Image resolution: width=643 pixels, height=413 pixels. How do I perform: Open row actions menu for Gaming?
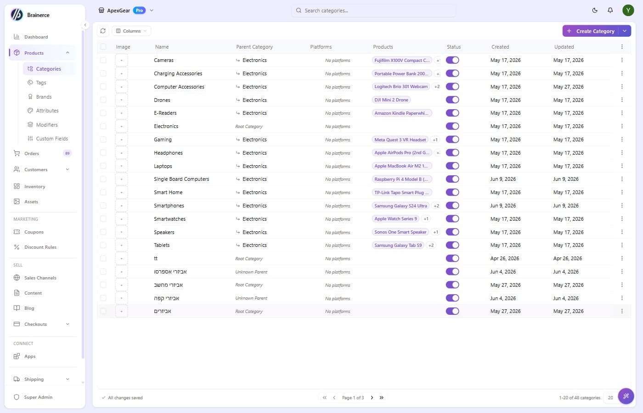click(622, 140)
